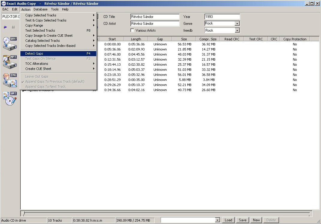Viewport: 321px width, 224px height.
Task: Click the WRI write CD icon
Action: pyautogui.click(x=10, y=98)
